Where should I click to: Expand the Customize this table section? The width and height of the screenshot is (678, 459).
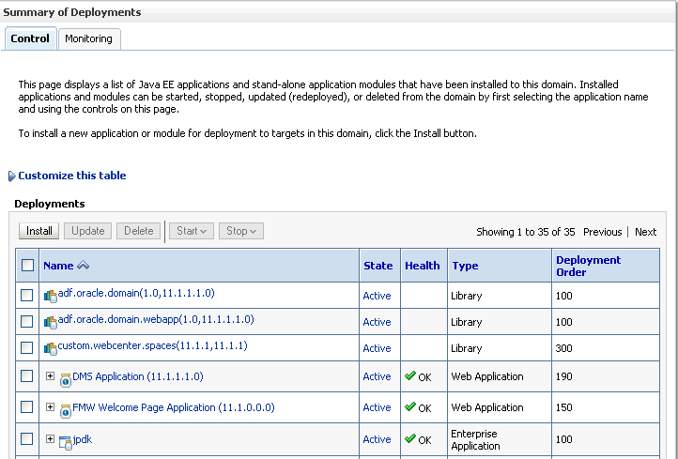(x=11, y=176)
